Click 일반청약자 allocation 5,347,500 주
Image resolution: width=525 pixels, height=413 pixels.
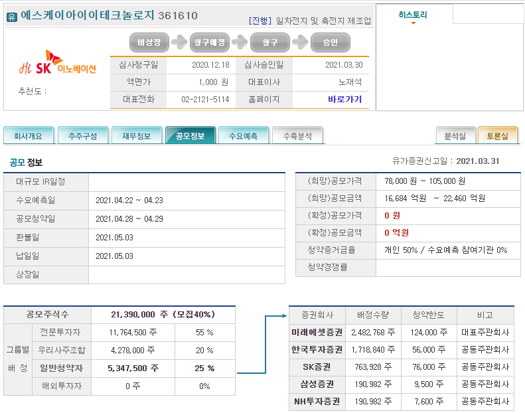(133, 369)
